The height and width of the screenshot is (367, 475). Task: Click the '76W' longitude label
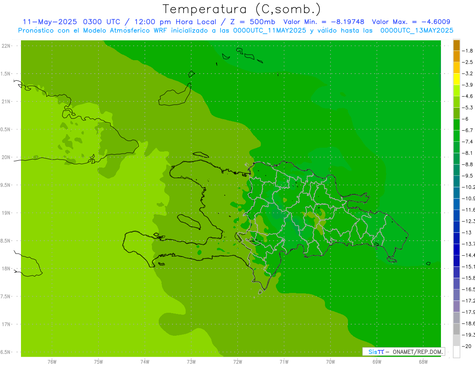(52, 362)
